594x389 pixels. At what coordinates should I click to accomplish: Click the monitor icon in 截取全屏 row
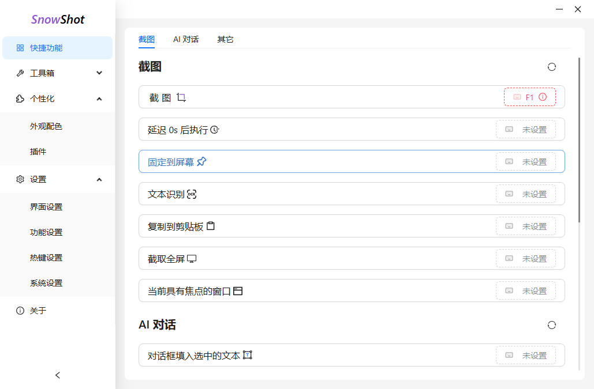tap(192, 259)
